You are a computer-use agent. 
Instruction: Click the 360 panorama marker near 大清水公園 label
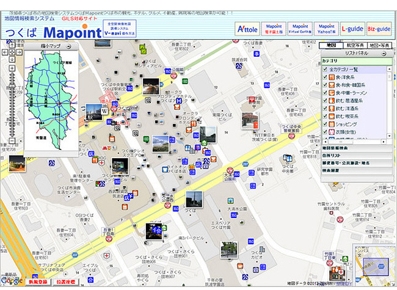(234, 215)
